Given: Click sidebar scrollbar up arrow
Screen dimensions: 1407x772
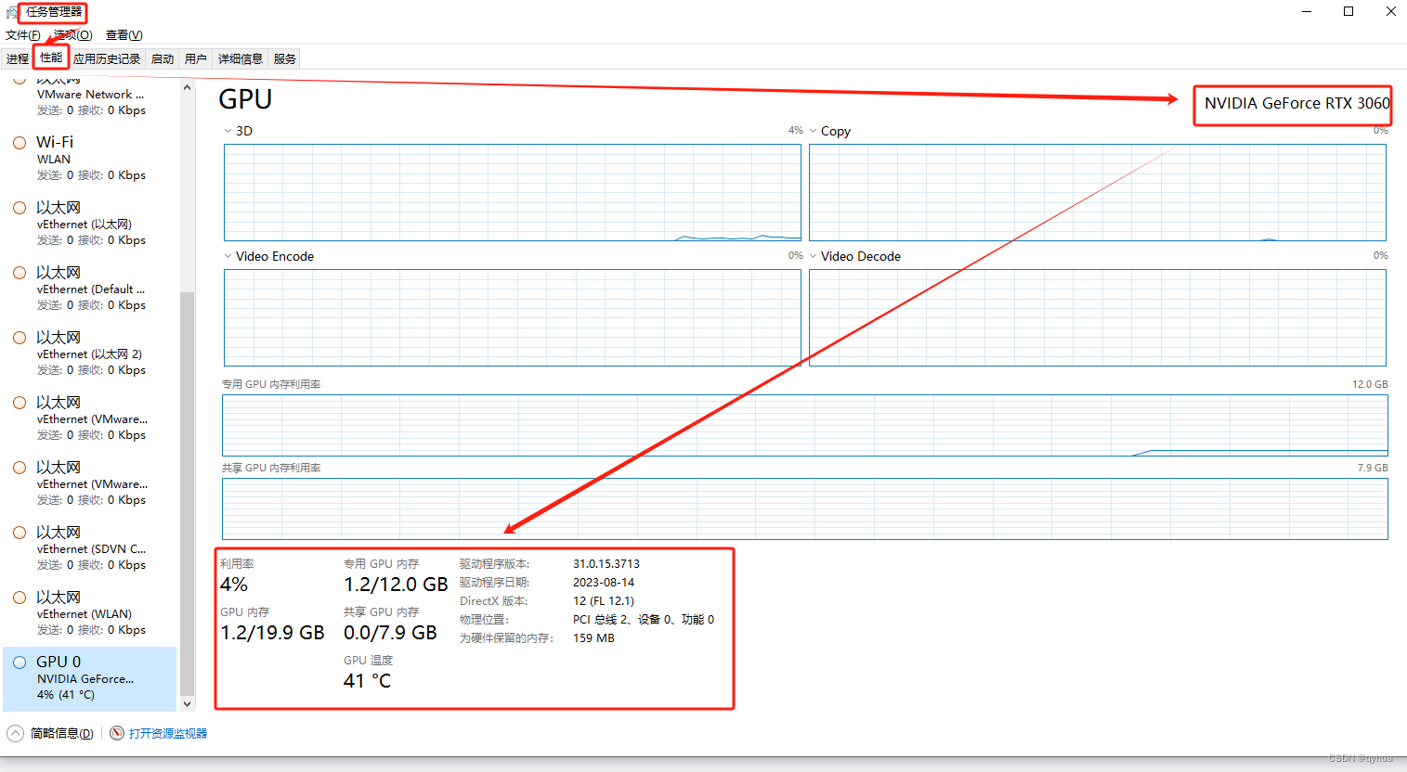Looking at the screenshot, I should [187, 88].
